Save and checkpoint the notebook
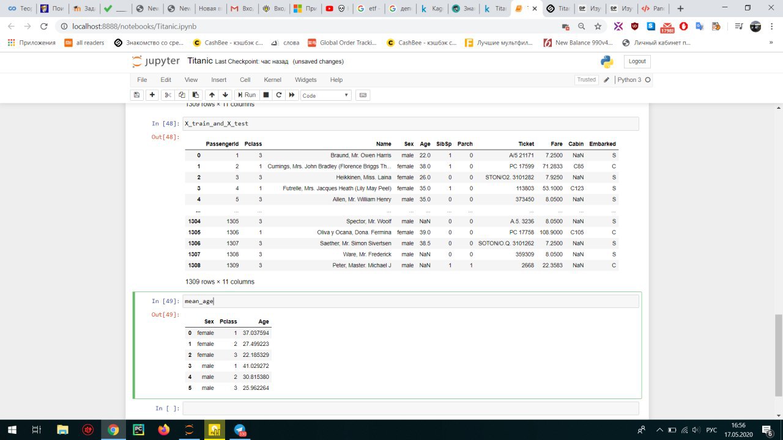The image size is (783, 440). tap(137, 95)
